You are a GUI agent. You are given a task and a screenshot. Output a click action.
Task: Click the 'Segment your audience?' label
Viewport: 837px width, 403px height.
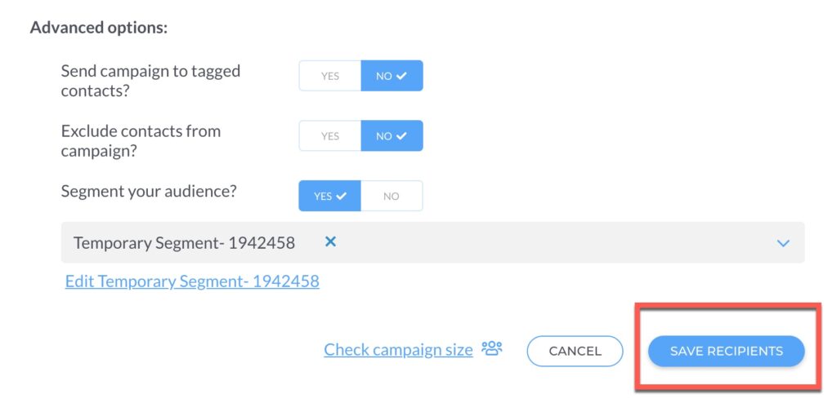(149, 192)
